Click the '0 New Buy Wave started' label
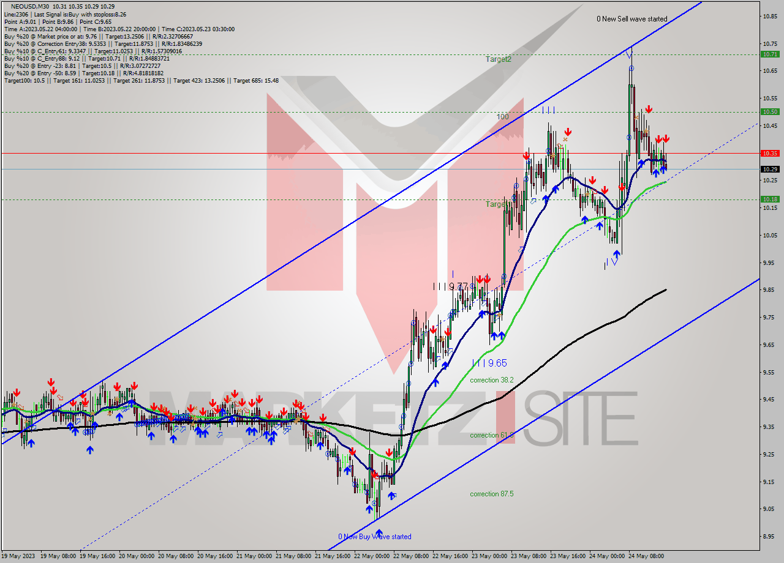Screen dimensions: 784x563 click(375, 537)
